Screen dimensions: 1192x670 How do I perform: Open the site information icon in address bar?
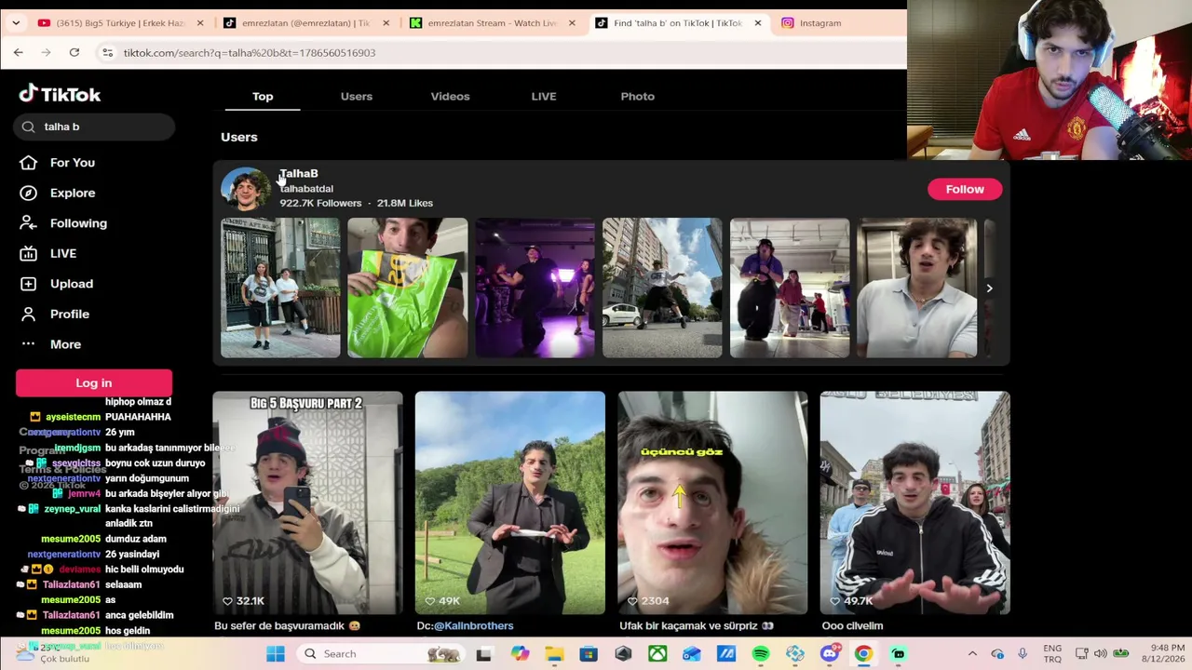[x=107, y=53]
